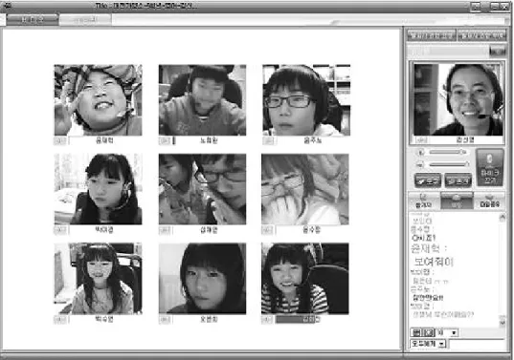Open the 참가자 participants tab
This screenshot has height=360, width=514.
pyautogui.click(x=423, y=201)
